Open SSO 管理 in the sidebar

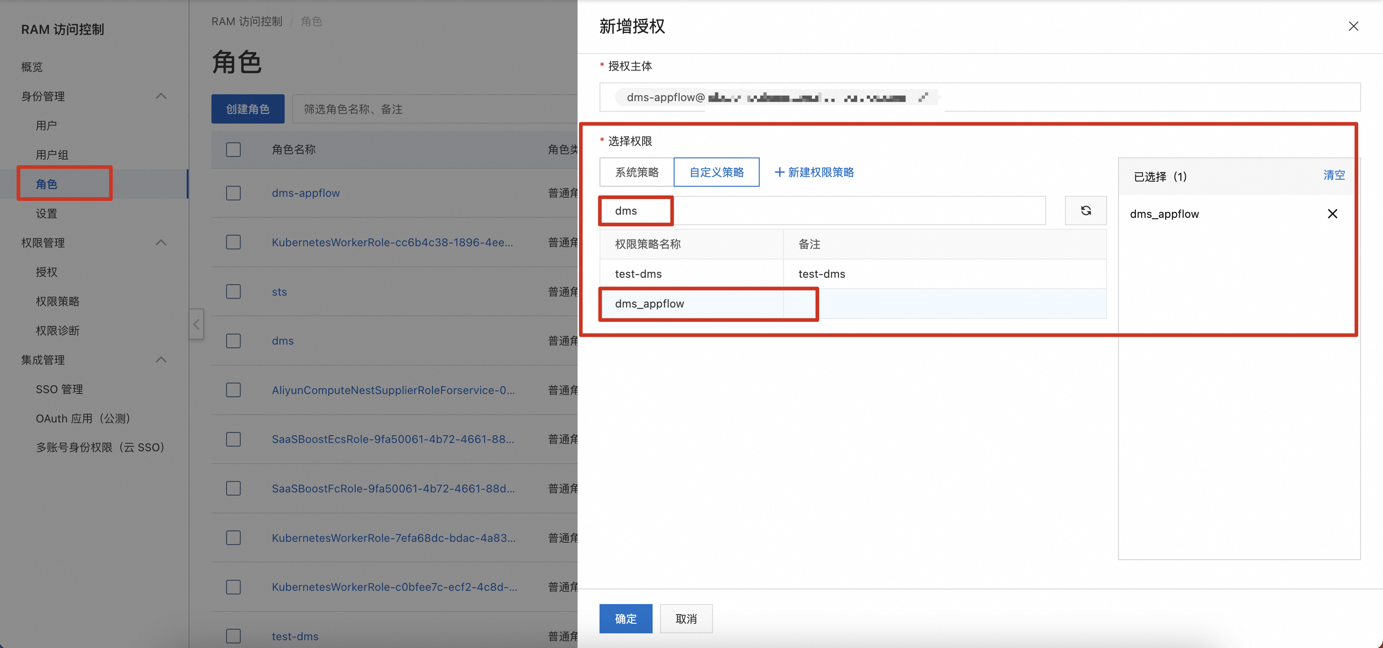point(59,389)
